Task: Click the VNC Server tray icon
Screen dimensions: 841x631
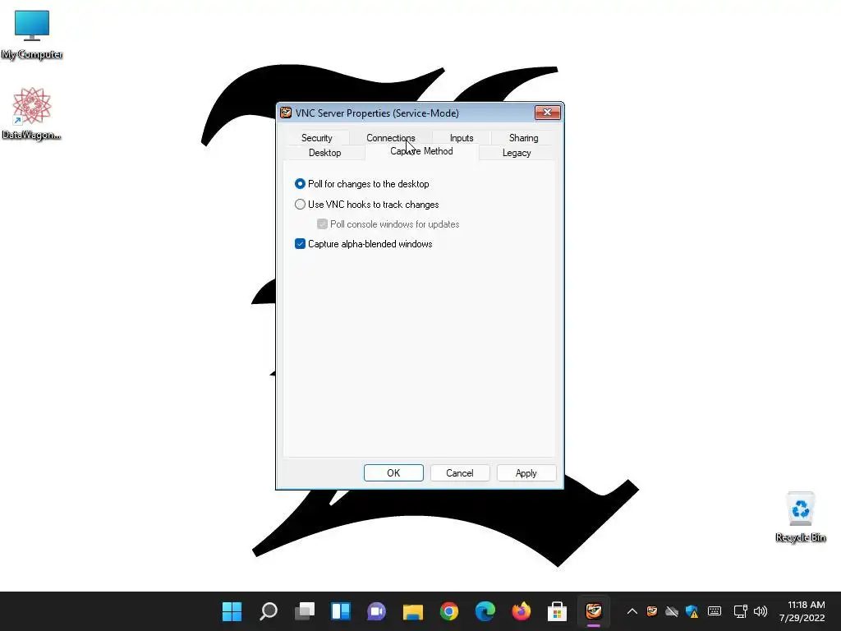Action: [x=652, y=611]
